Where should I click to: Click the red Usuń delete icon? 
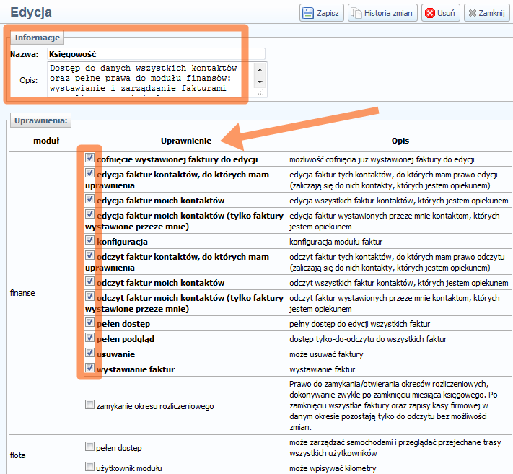pyautogui.click(x=430, y=13)
